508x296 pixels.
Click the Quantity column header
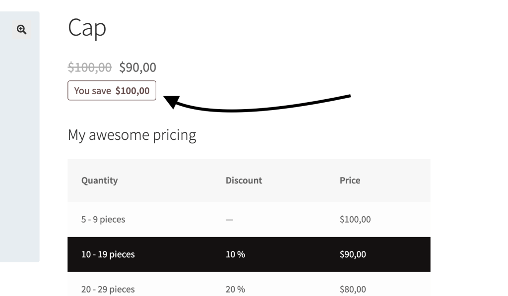point(100,180)
